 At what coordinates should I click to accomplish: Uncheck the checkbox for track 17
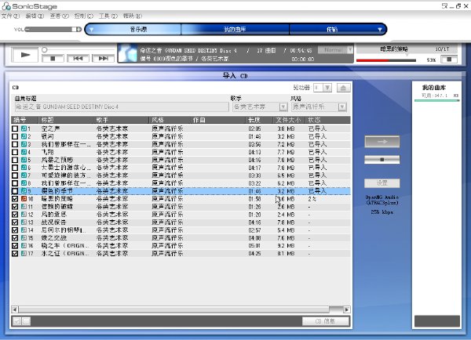(15, 253)
